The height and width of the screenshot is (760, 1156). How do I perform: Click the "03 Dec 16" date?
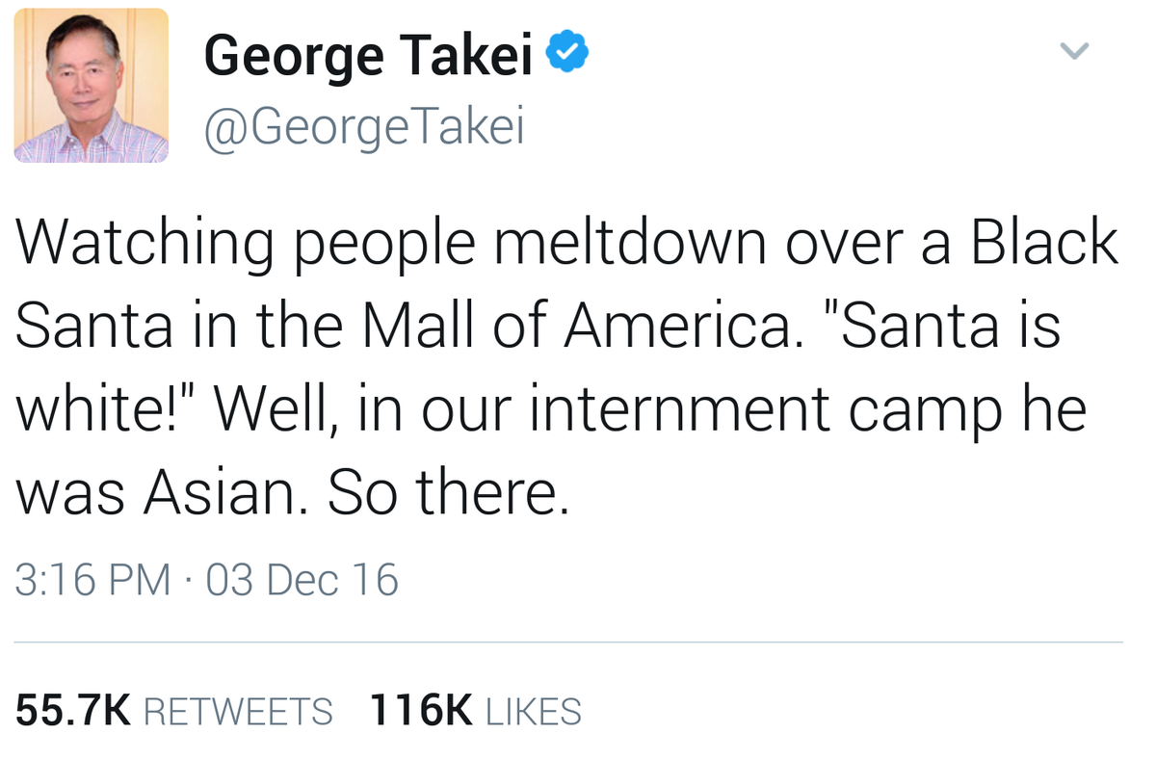302,580
